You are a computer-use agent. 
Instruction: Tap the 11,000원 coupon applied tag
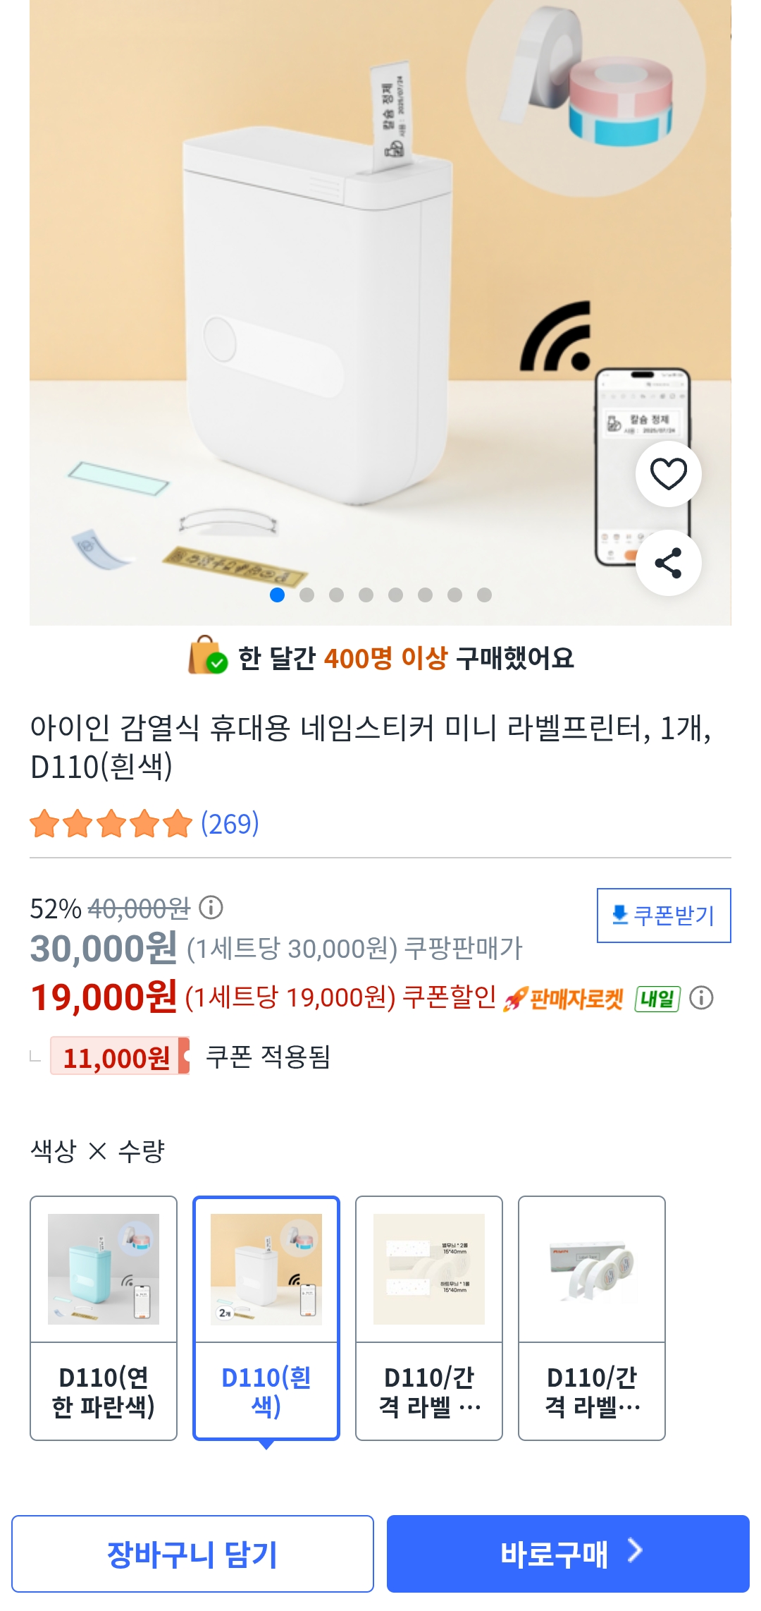(118, 1057)
